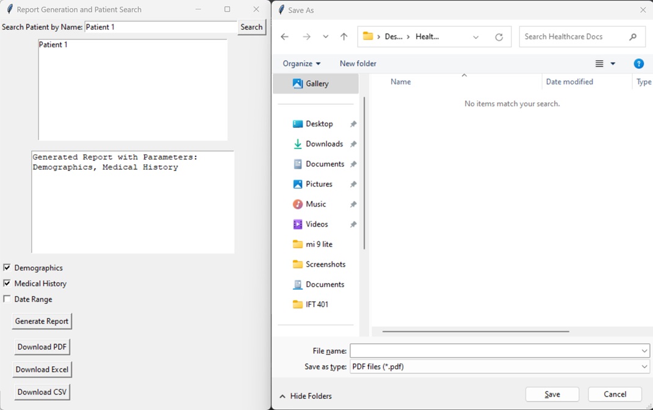
Task: Click the Search Patient by Name field
Action: (161, 27)
